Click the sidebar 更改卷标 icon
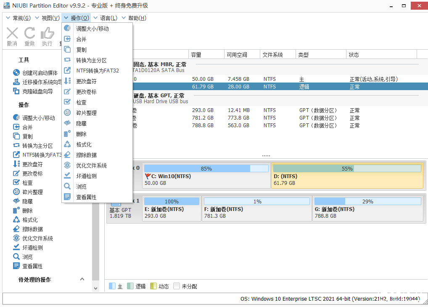 click(x=16, y=174)
